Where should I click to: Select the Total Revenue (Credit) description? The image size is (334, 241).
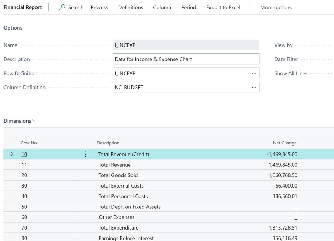pyautogui.click(x=124, y=154)
